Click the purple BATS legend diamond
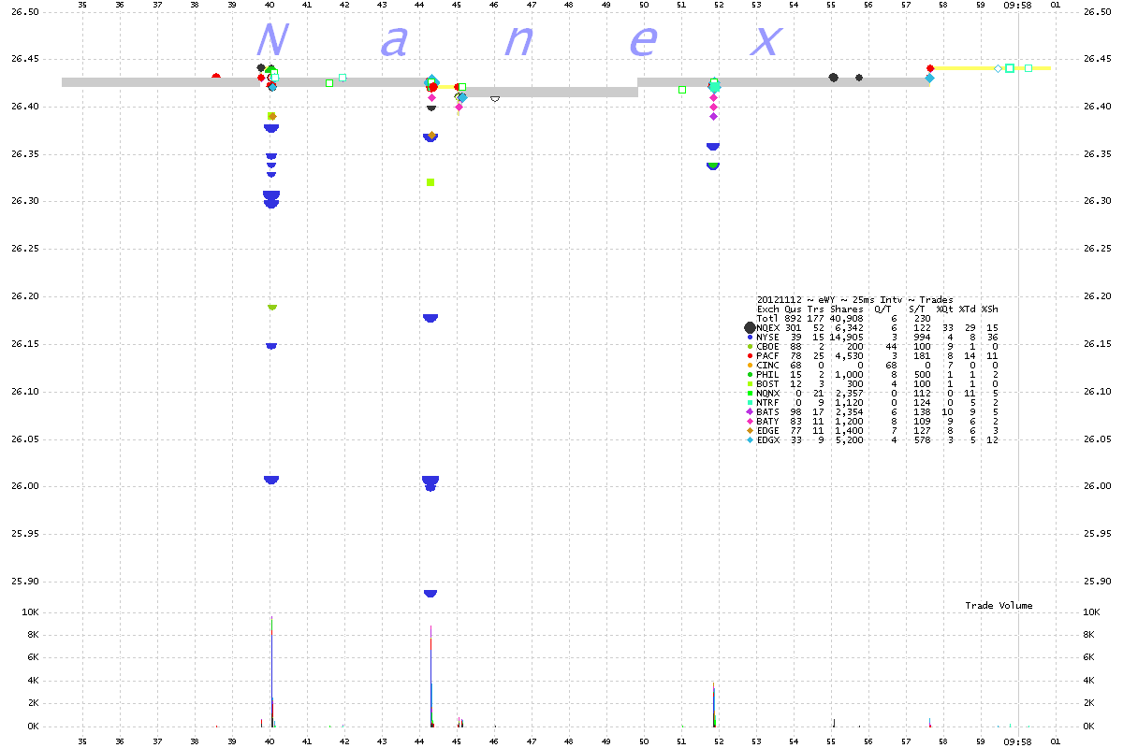 point(750,411)
